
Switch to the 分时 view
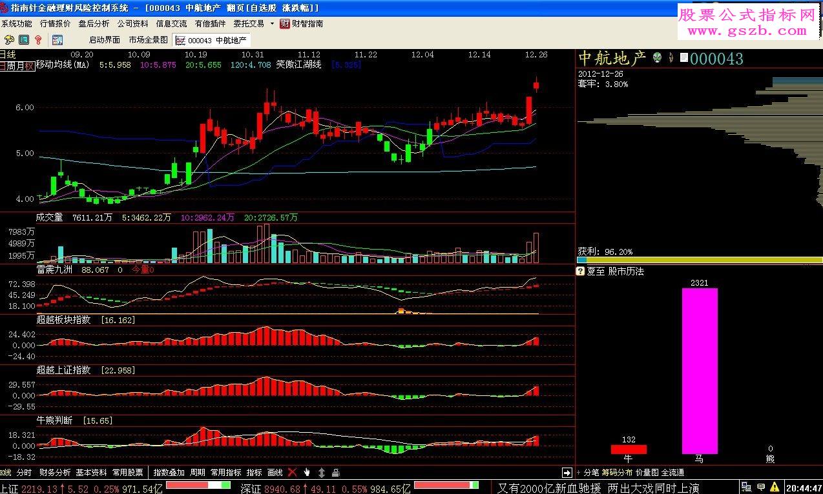(24, 473)
